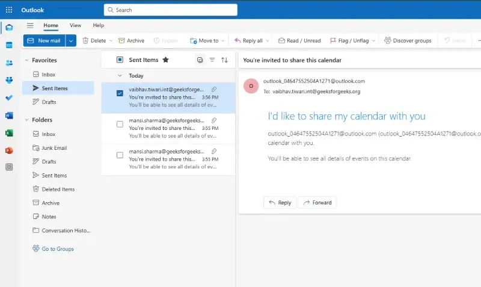Open the 3:56 PM vaibhav.tiwari message
This screenshot has width=481, height=287.
point(168,97)
